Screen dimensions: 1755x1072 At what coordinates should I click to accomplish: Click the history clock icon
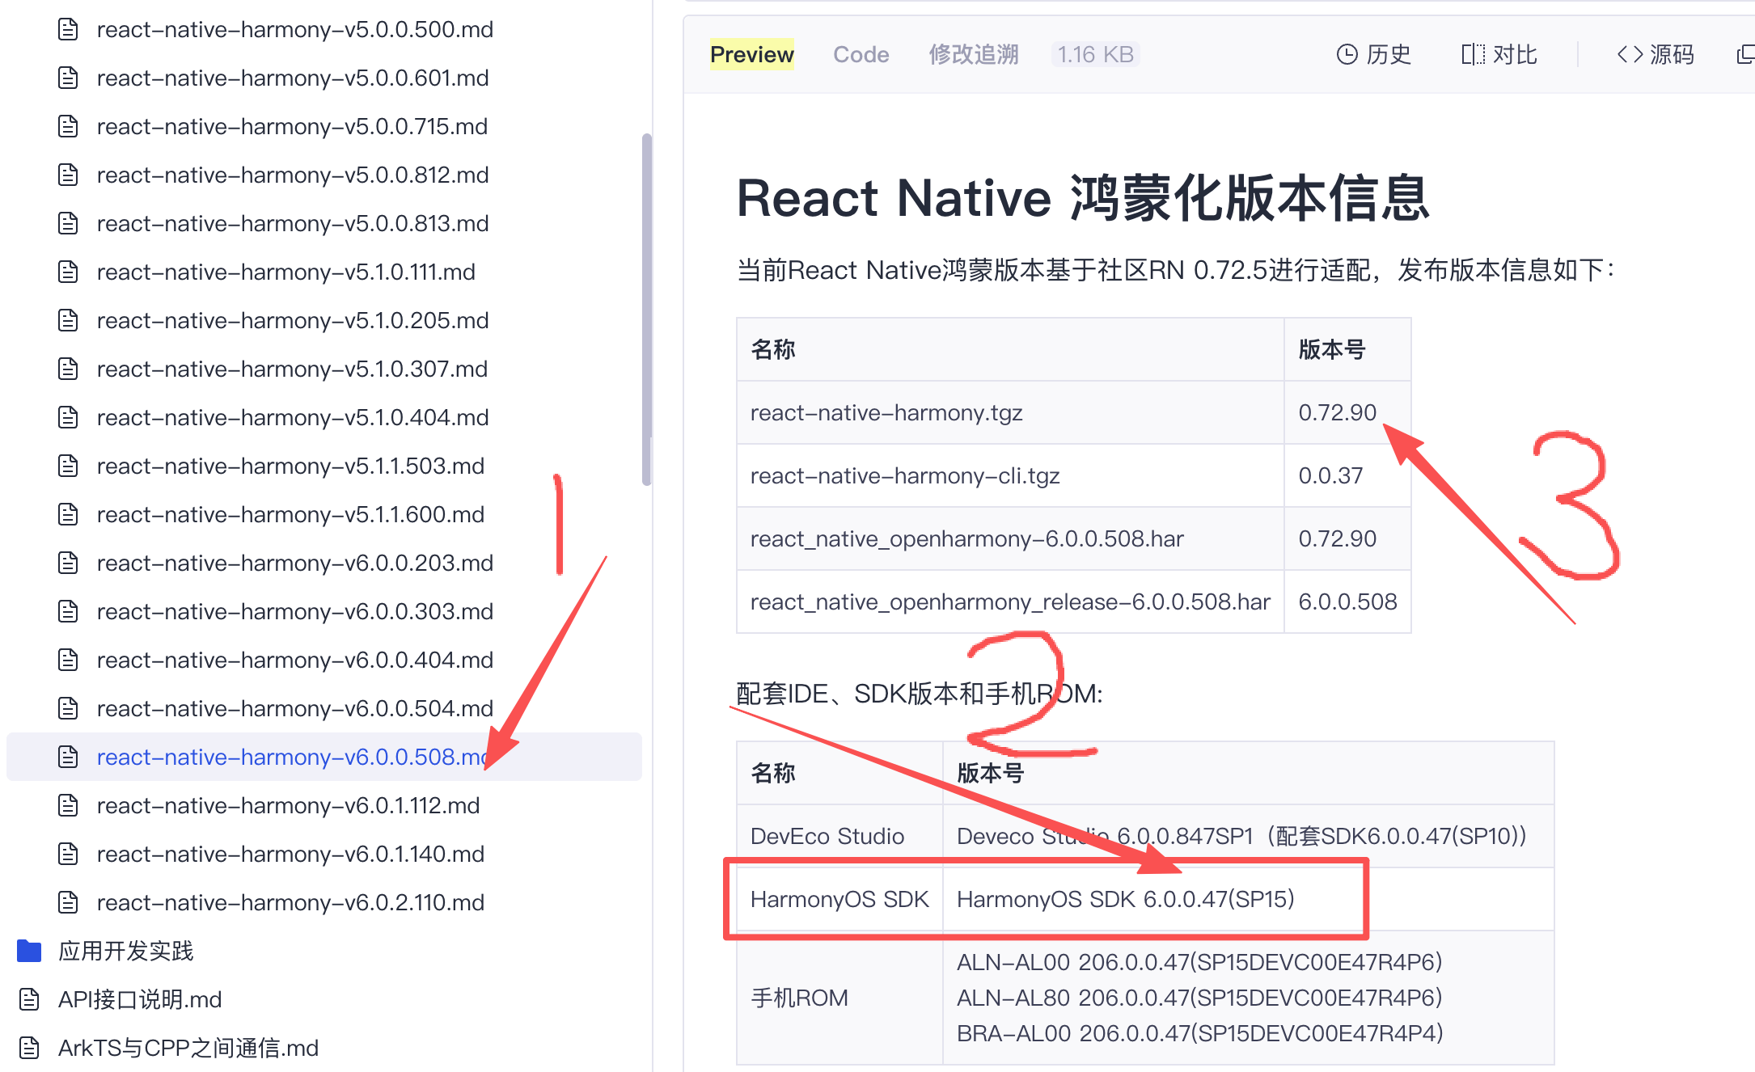1347,54
